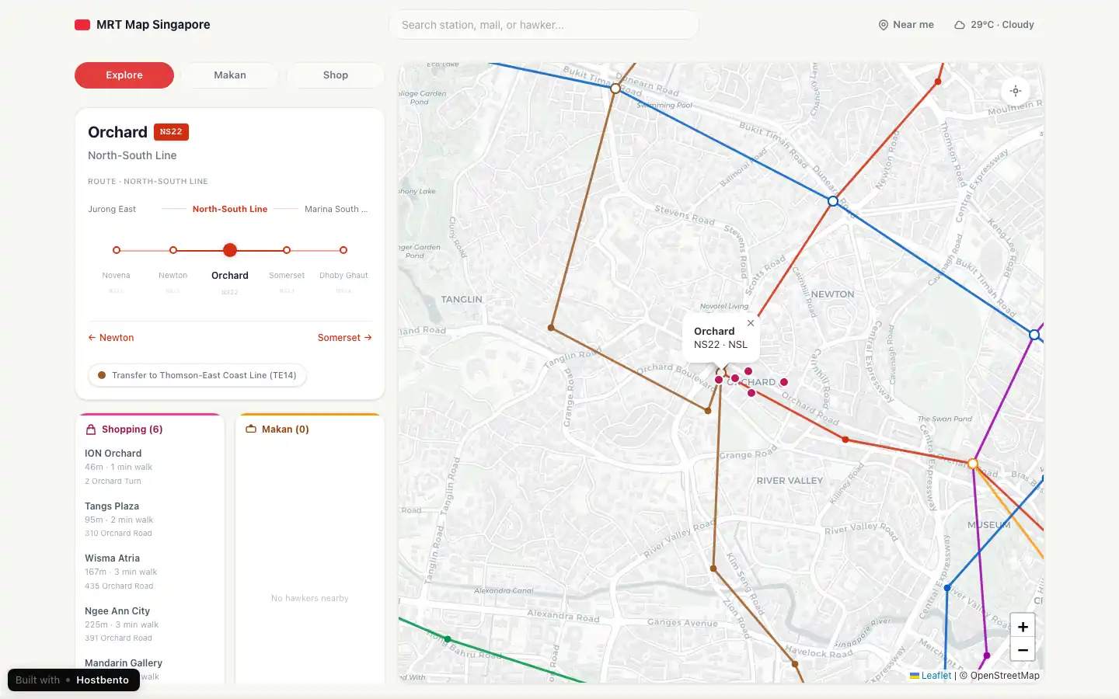Screen dimensions: 1119x699
Task: Zoom in using the plus map control
Action: point(1023,627)
